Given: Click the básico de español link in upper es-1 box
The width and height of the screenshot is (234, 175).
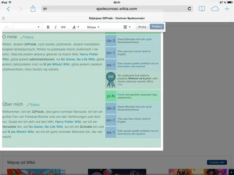Looking at the screenshot, I should [134, 66].
